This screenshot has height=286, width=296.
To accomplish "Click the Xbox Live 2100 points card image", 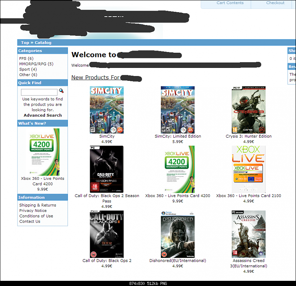I will (x=249, y=169).
